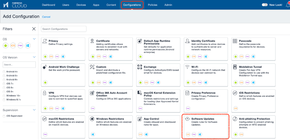This screenshot has width=290, height=140.
Task: Open the Policies tab
Action: click(x=153, y=5)
